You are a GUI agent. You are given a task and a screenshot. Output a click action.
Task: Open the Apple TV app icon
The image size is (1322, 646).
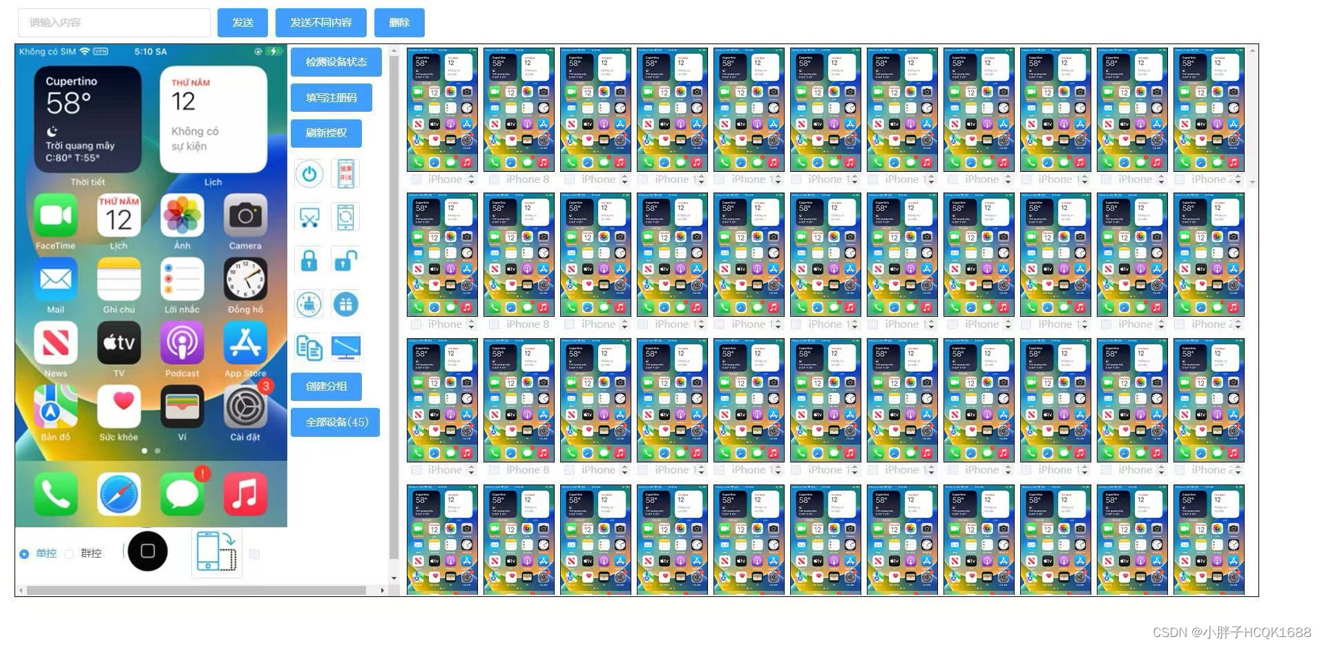[x=119, y=343]
